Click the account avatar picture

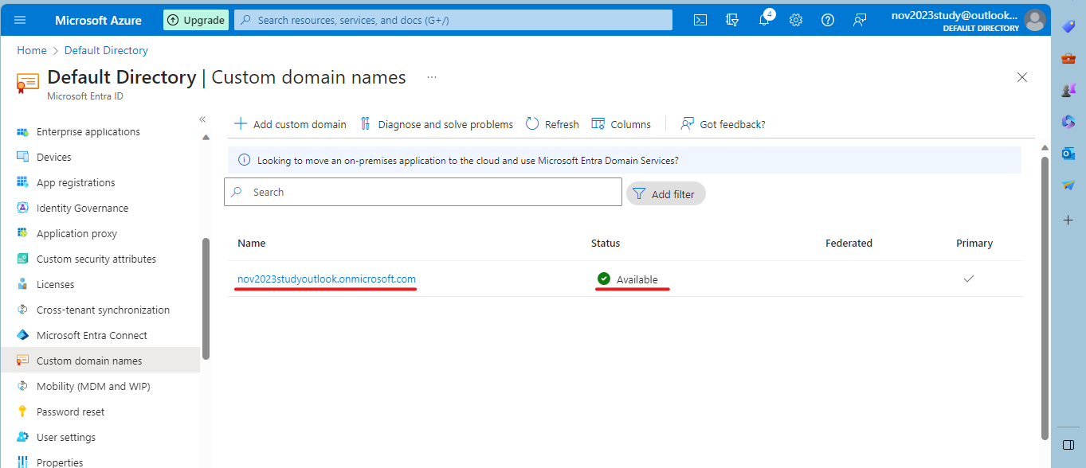pos(1034,20)
